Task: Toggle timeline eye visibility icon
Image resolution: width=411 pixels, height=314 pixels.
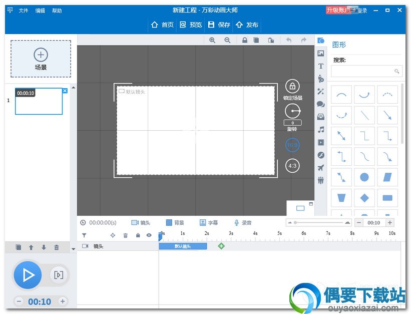Action: (149, 235)
